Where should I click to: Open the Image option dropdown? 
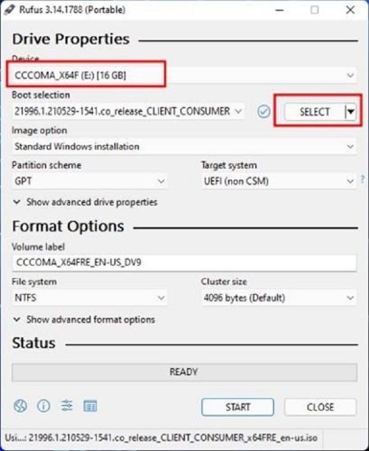pyautogui.click(x=184, y=146)
